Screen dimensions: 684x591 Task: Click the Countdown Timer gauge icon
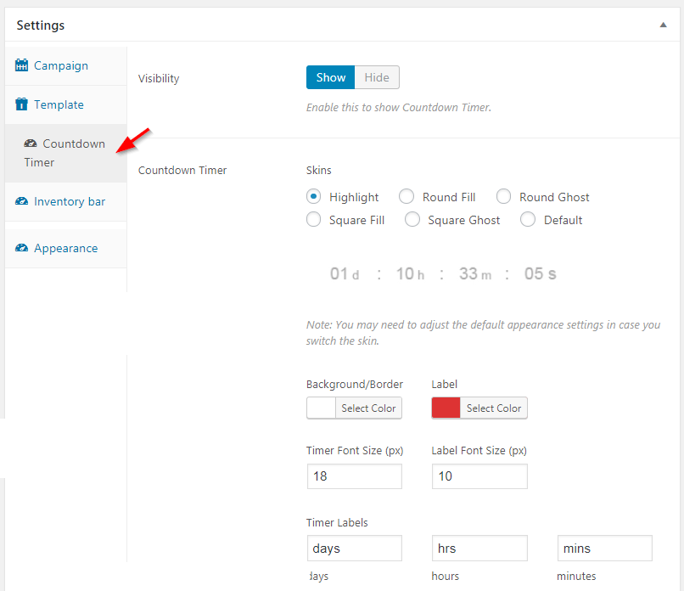point(31,144)
